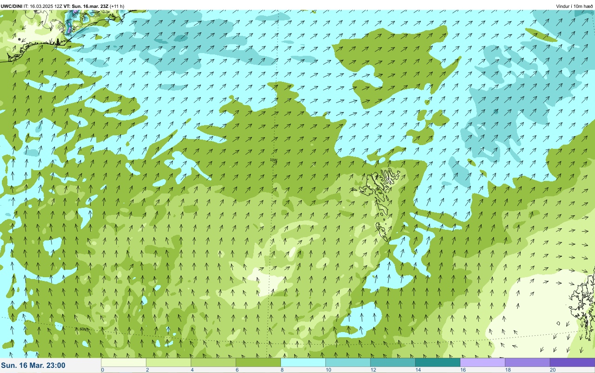Click the light cyan 8–10 legend swatch
The width and height of the screenshot is (595, 373).
click(303, 362)
